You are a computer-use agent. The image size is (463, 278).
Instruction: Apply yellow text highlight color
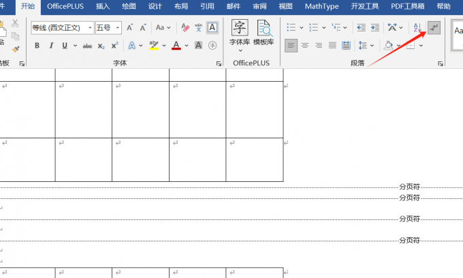tap(154, 46)
